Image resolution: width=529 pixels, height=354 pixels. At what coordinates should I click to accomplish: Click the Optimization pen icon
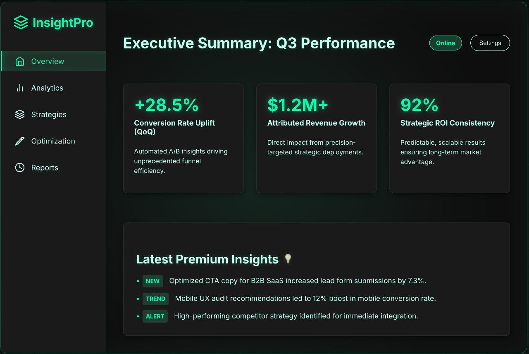(20, 141)
